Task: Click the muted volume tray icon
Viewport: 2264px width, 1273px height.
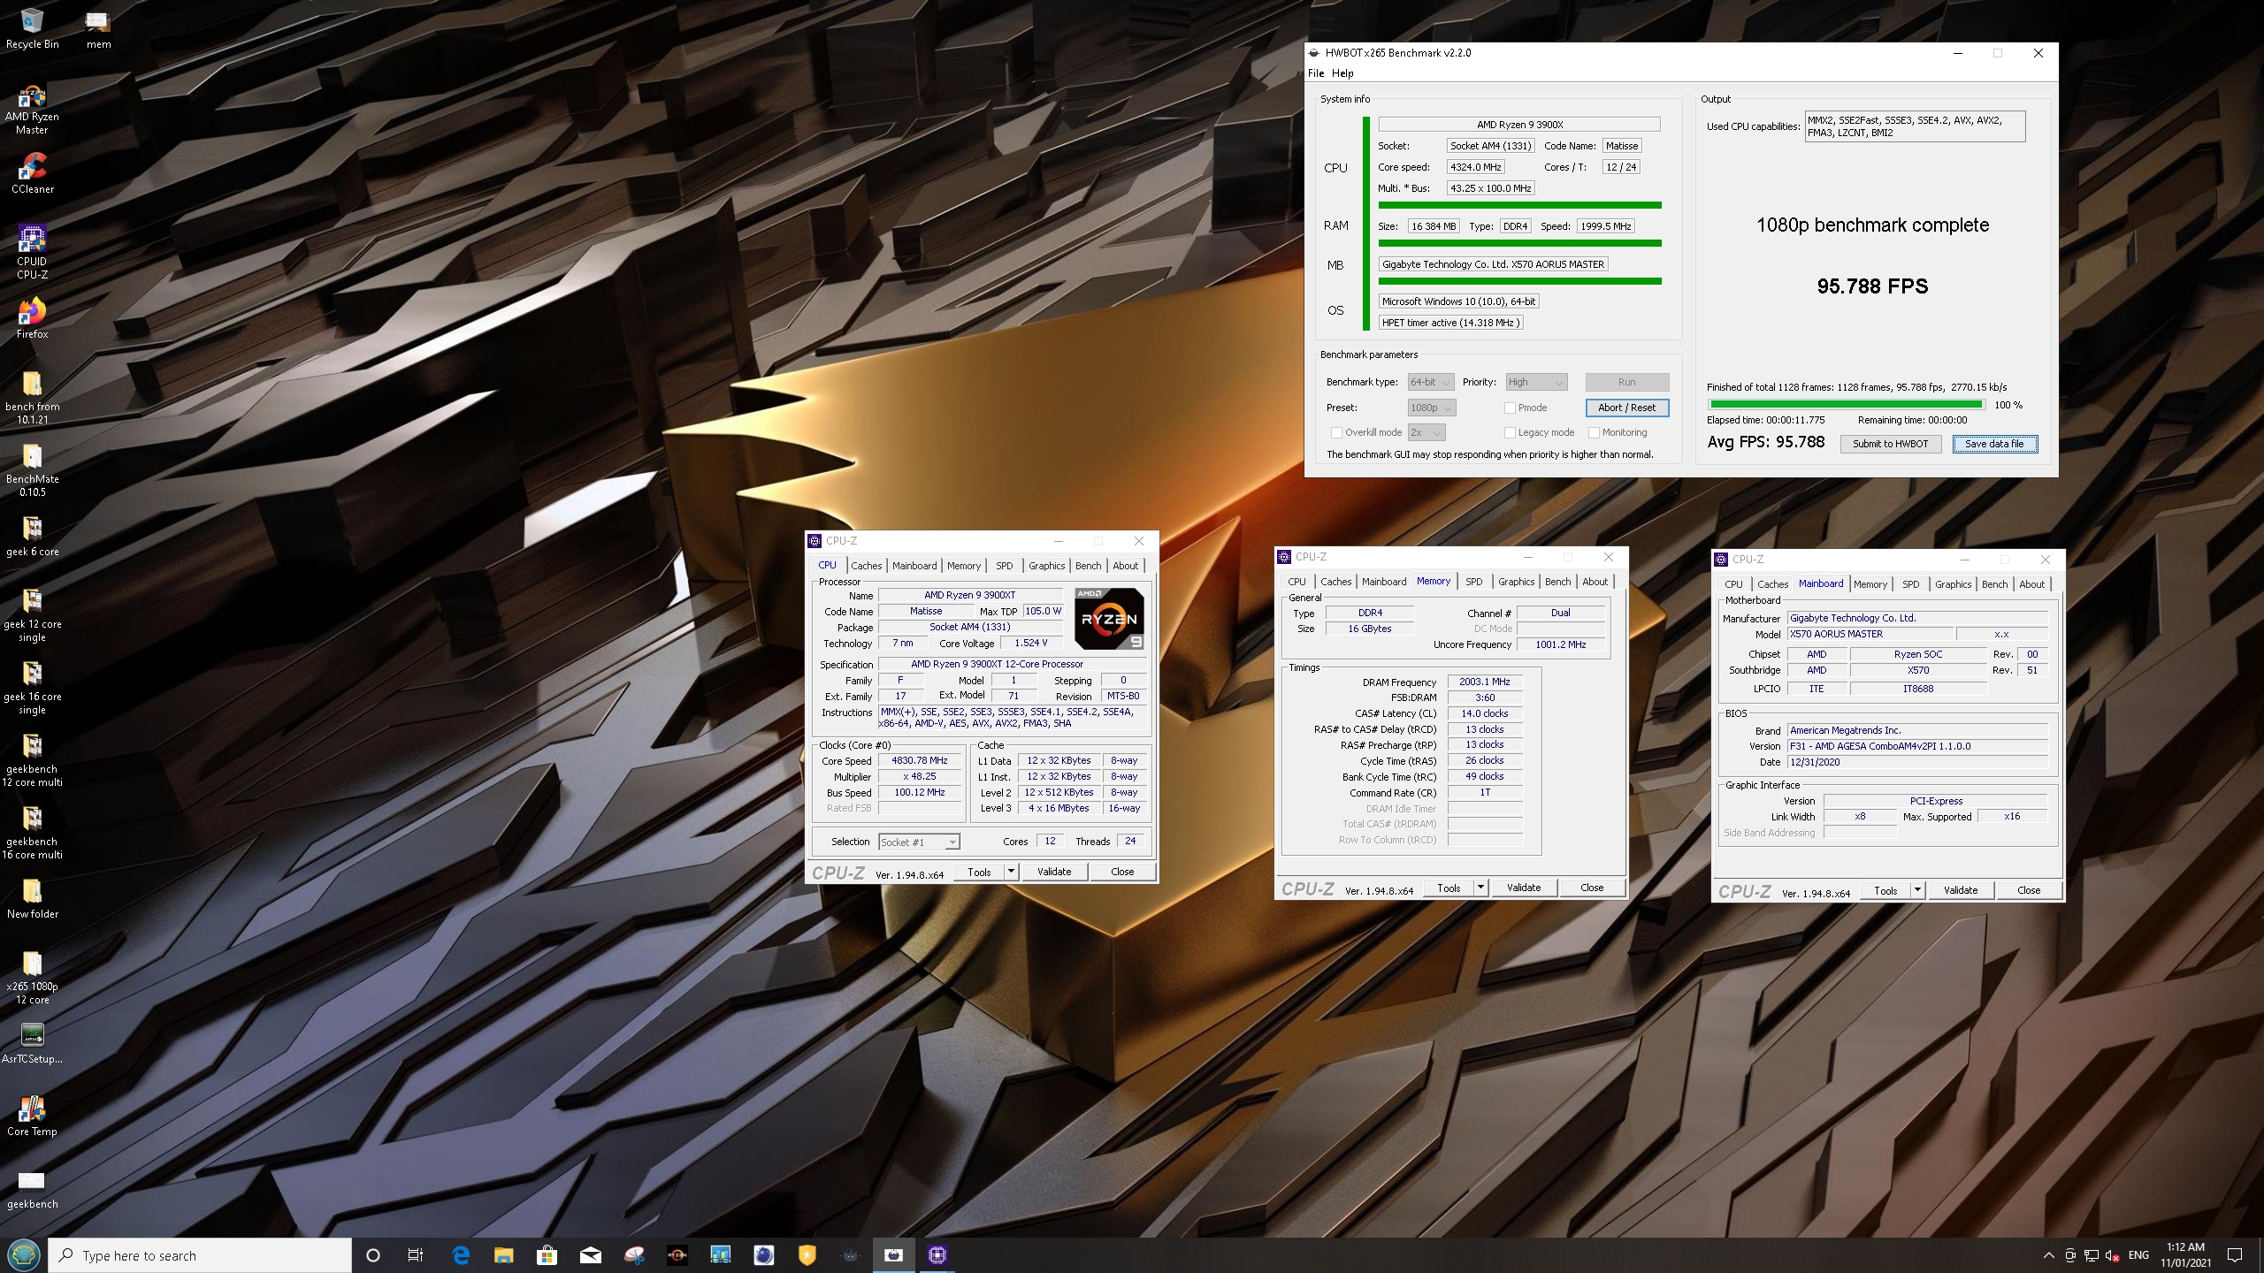Action: [x=2113, y=1255]
